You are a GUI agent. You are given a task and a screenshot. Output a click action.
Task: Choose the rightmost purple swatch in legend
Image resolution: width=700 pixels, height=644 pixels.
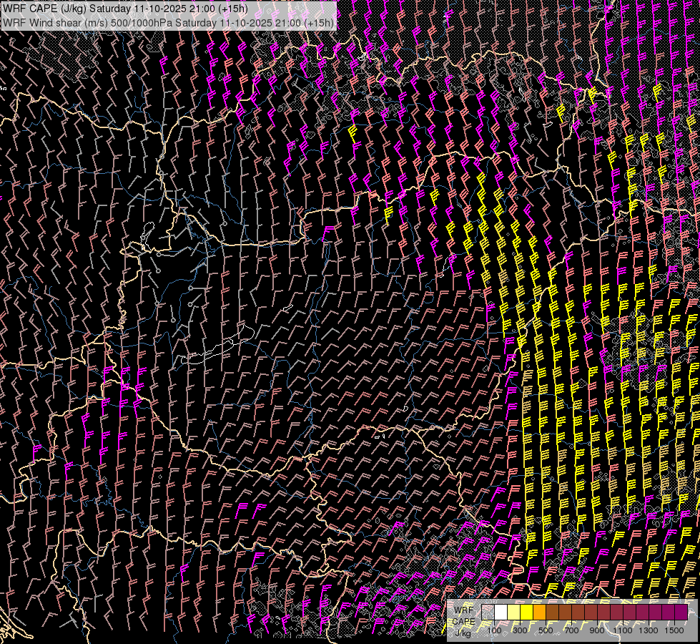pyautogui.click(x=681, y=613)
